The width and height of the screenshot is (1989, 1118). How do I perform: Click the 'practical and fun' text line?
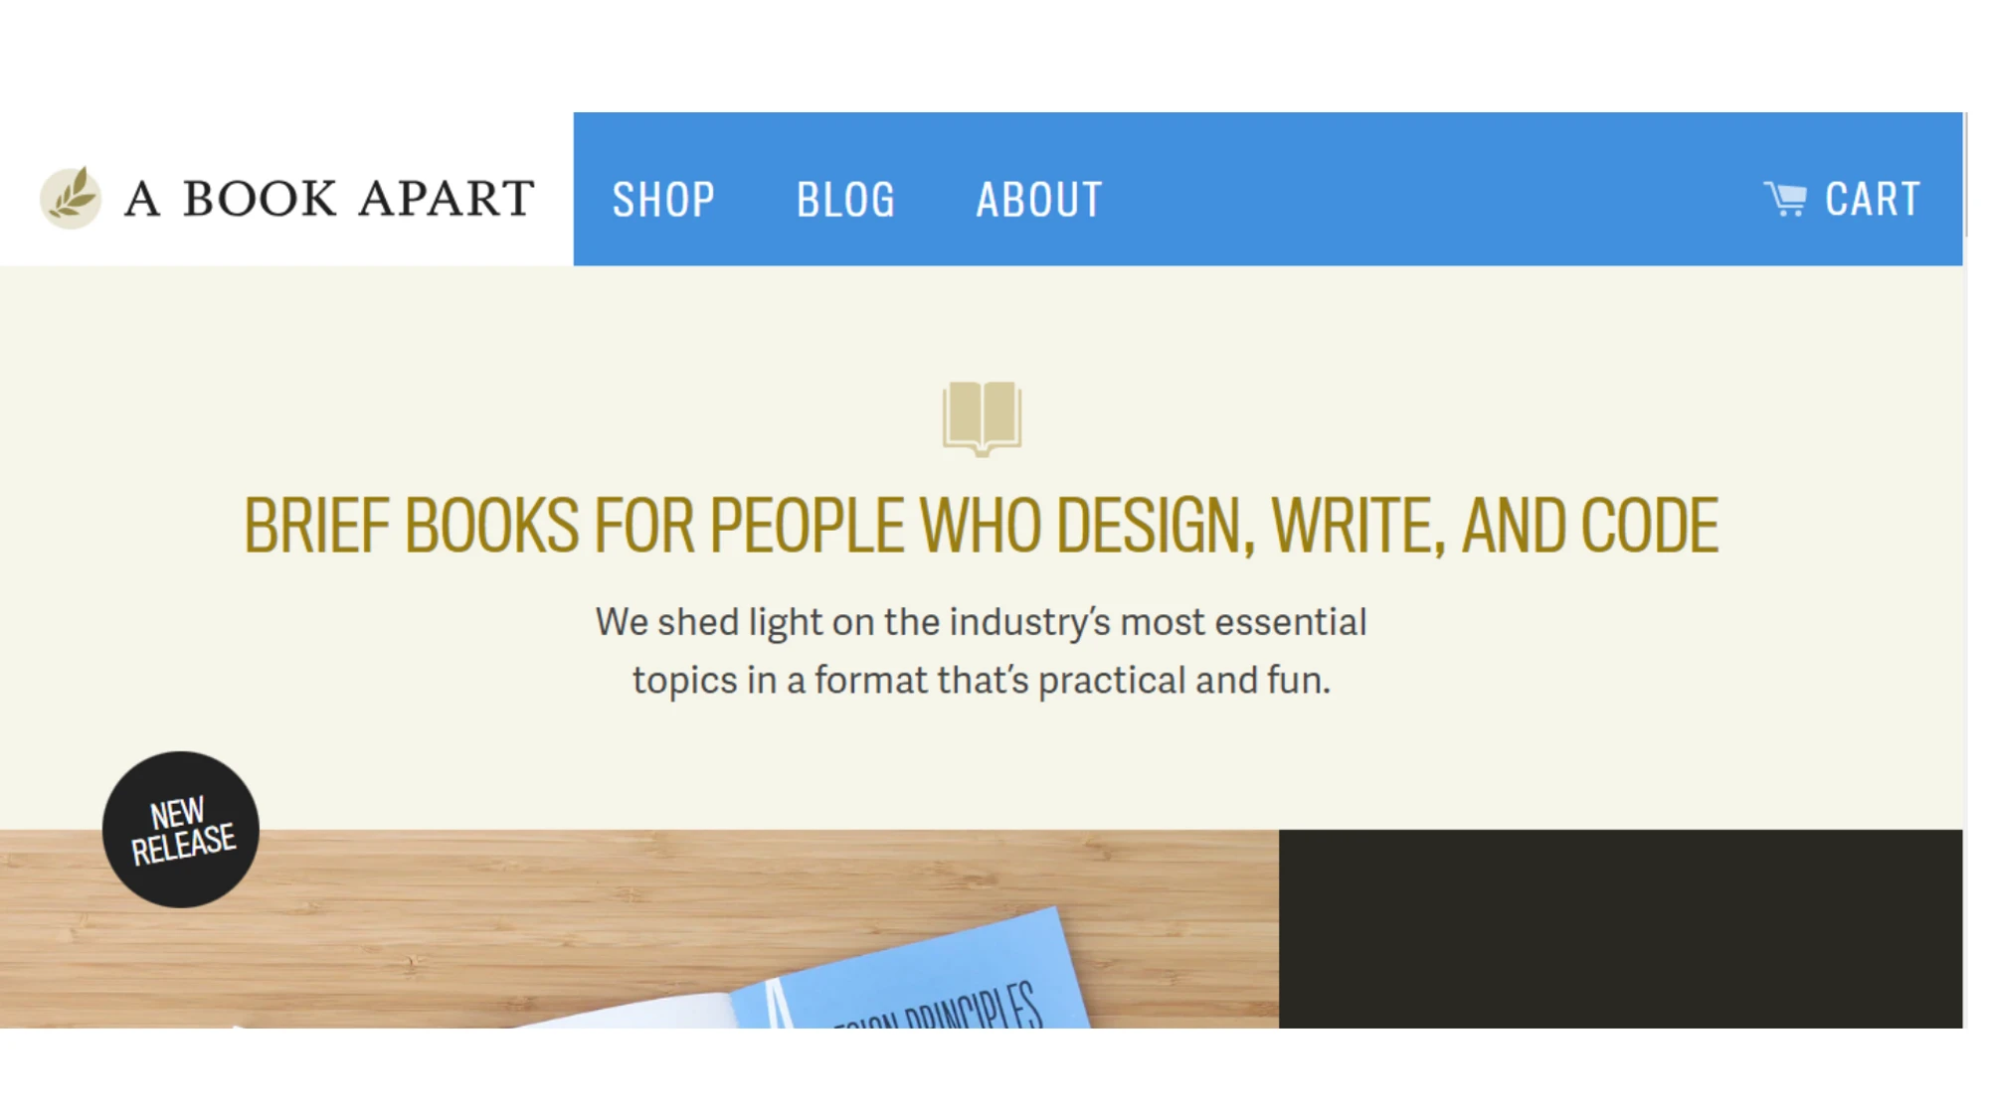[x=981, y=681]
